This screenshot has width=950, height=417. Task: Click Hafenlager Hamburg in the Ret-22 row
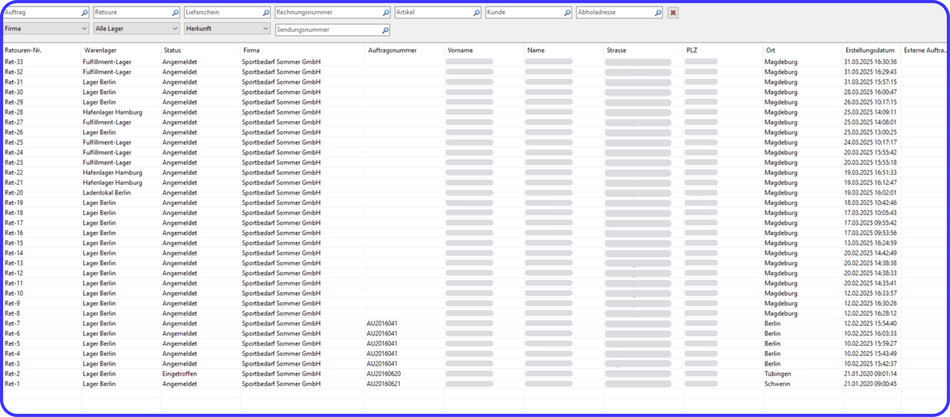coord(112,172)
